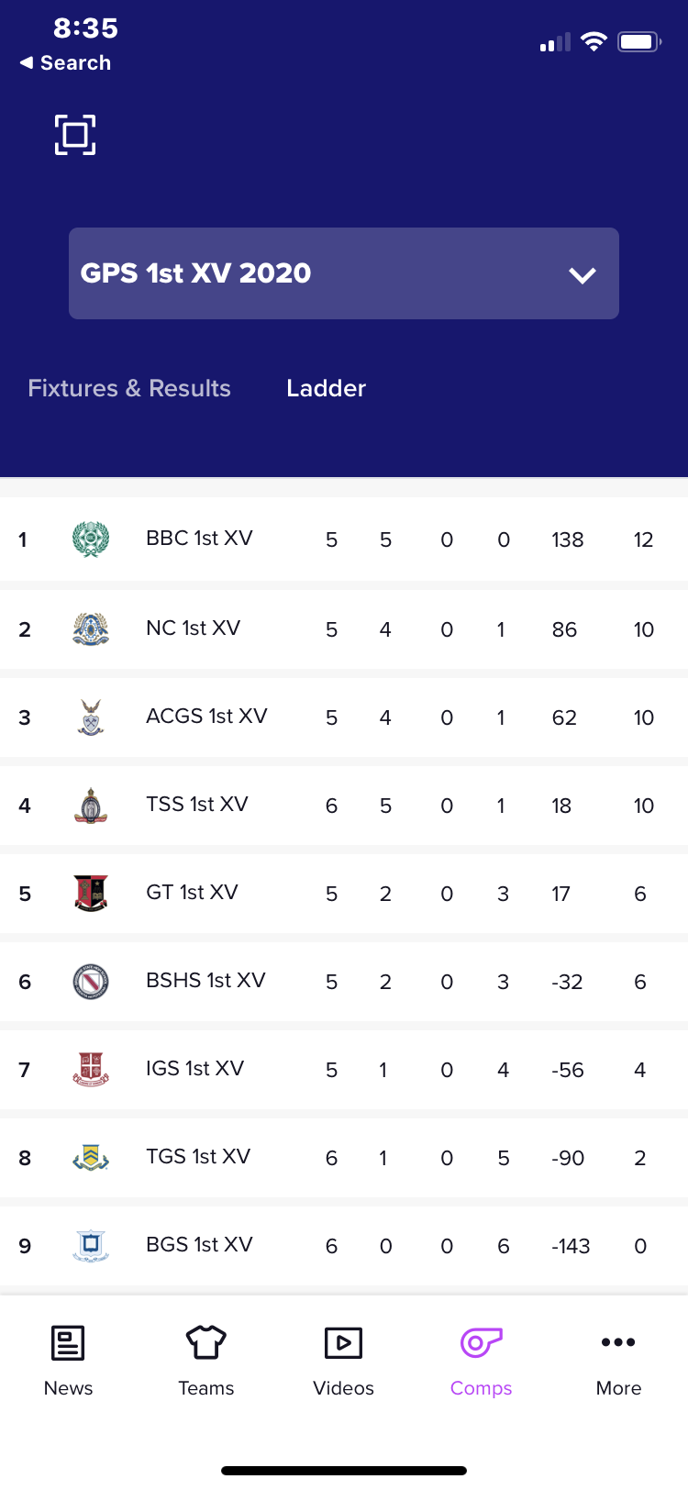Select BGS 1st XV ladder entry
Image resolution: width=688 pixels, height=1490 pixels.
344,1246
